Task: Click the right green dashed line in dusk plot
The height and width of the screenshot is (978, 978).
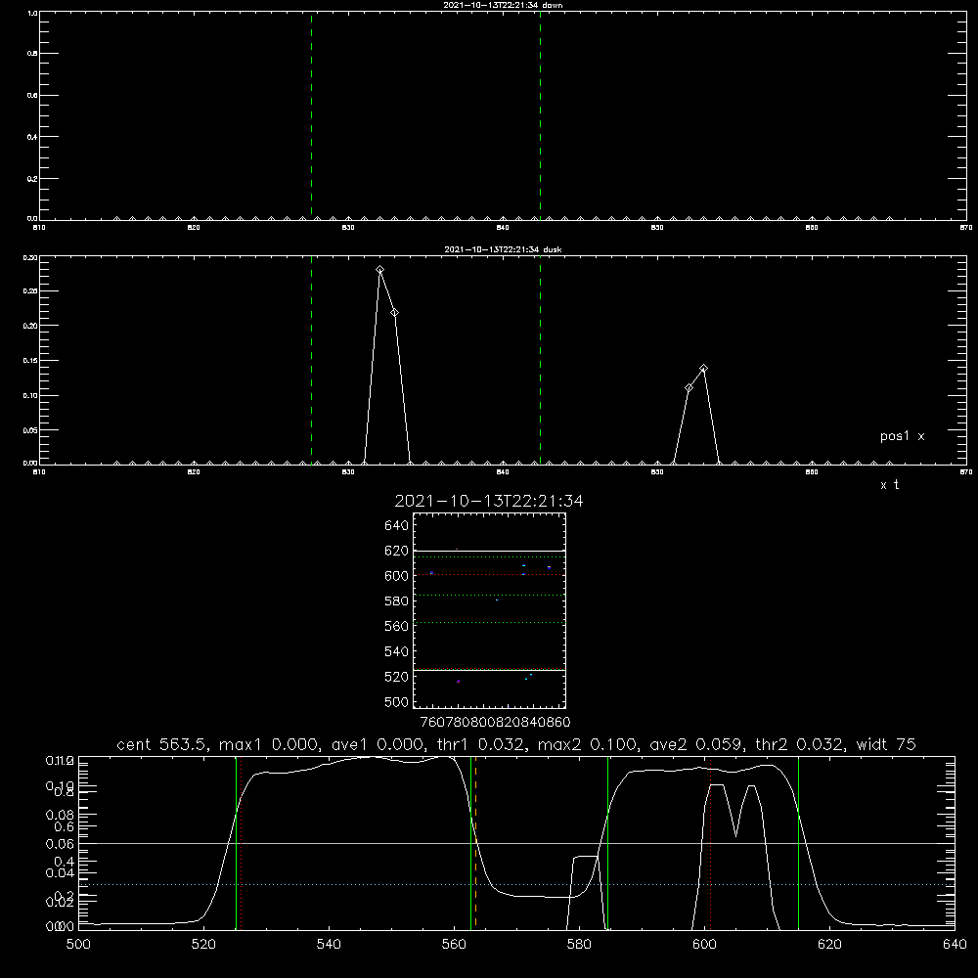Action: coord(540,361)
